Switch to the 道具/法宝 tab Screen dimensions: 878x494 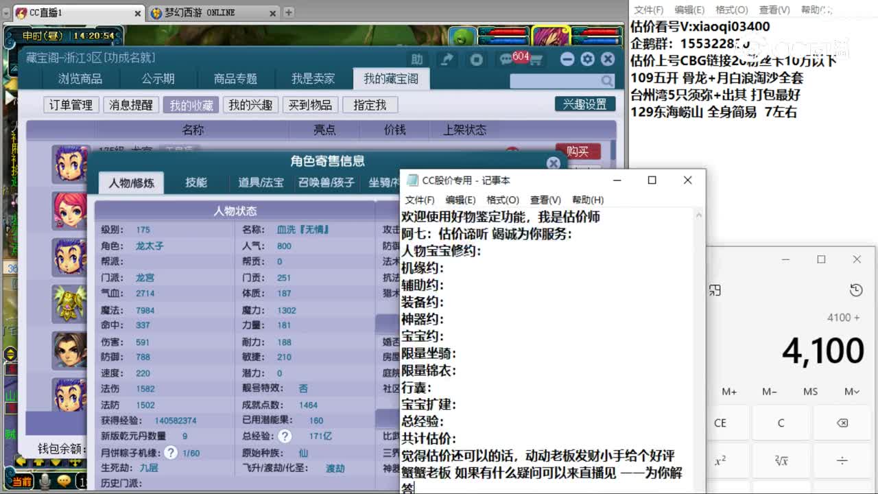click(x=261, y=183)
